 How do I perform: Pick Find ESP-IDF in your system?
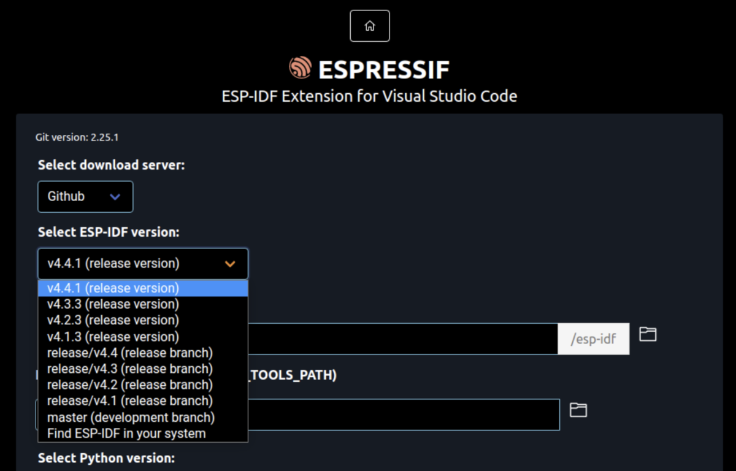(x=143, y=434)
